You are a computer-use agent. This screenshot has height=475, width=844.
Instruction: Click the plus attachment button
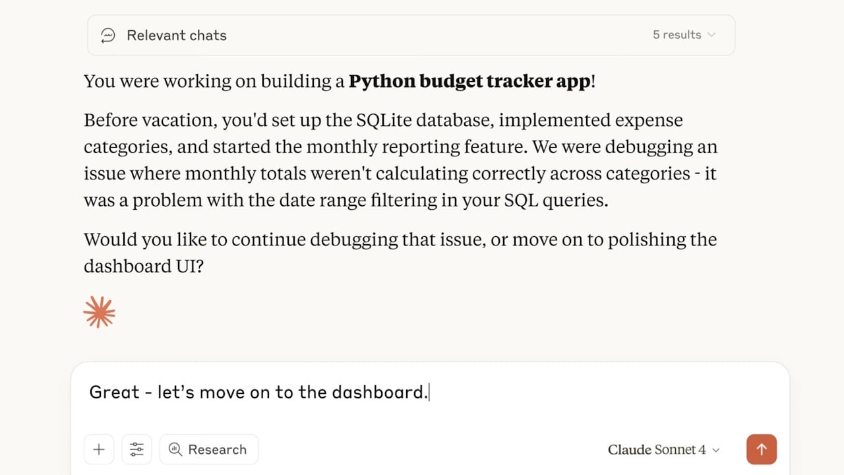[99, 449]
